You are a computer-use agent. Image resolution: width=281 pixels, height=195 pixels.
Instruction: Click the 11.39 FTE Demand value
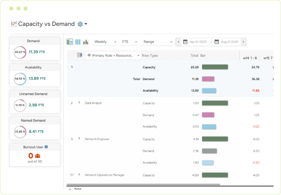click(37, 52)
